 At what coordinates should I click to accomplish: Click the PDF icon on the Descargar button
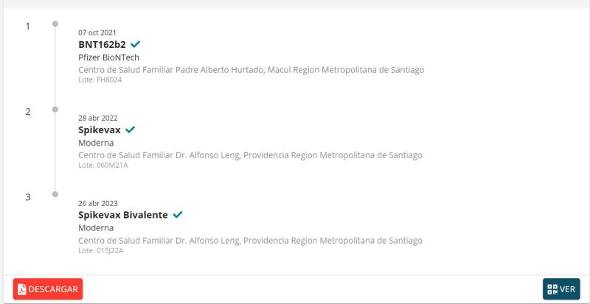22,289
